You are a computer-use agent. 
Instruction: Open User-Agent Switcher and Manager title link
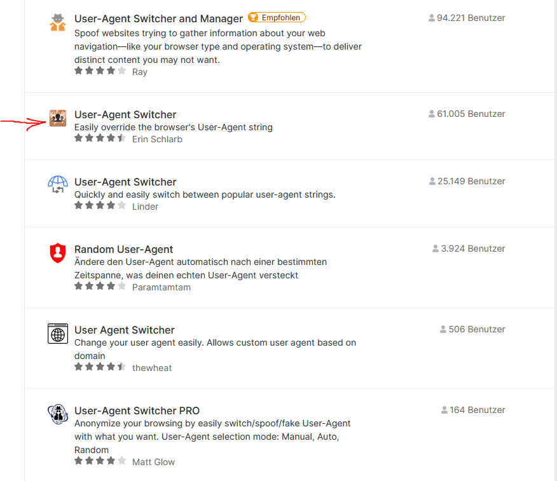coord(158,19)
